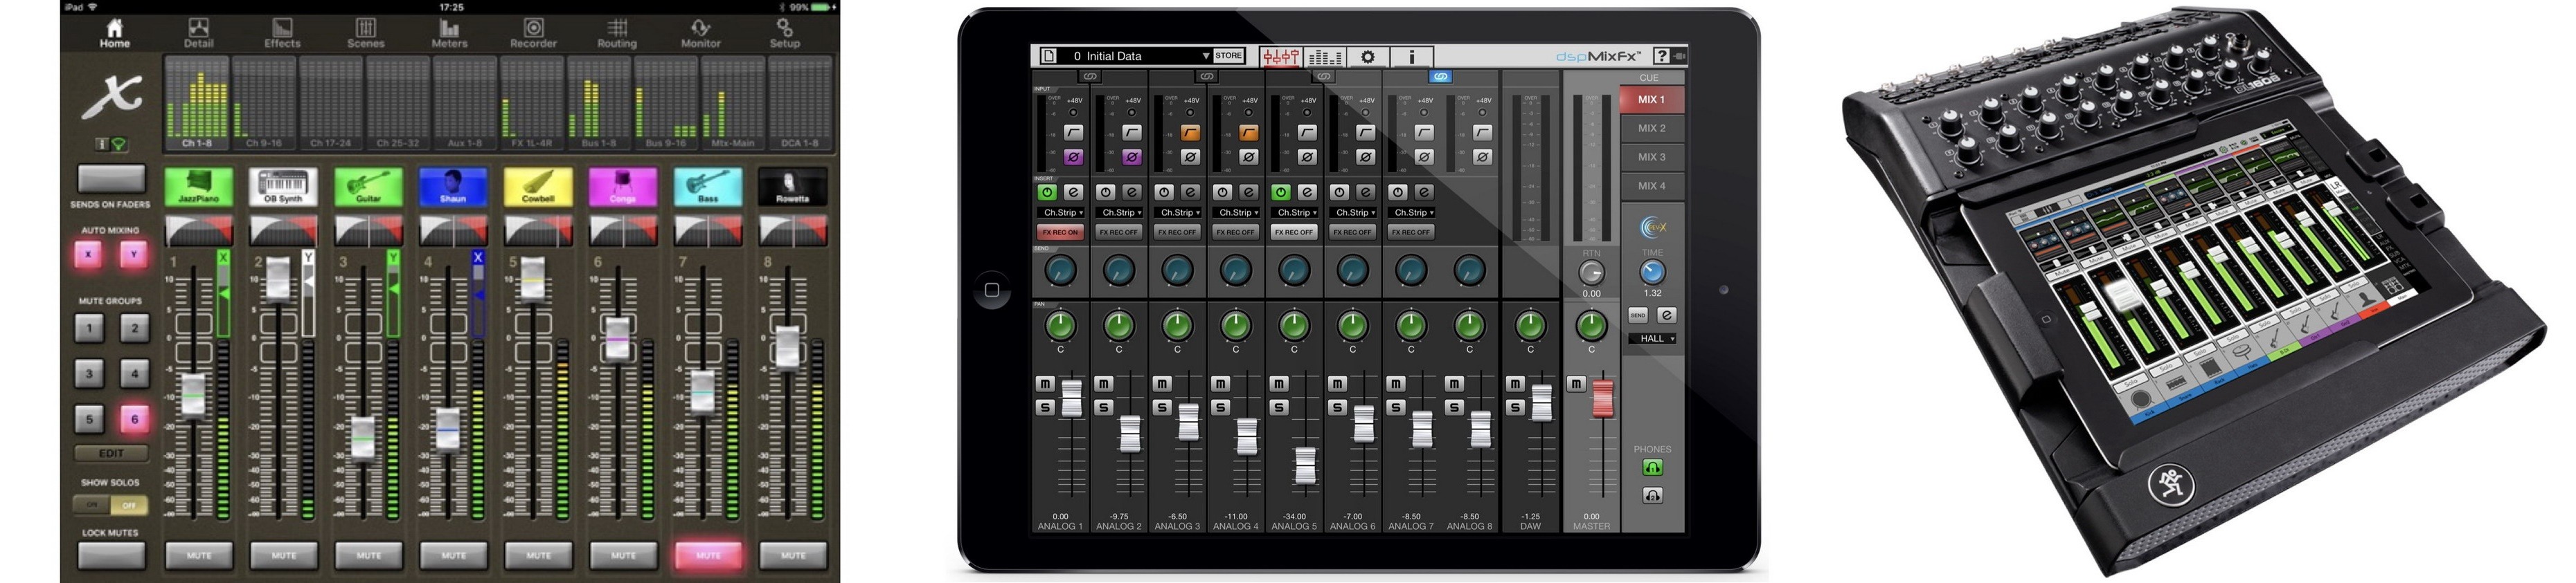Open dspMixFx settings gear icon
This screenshot has height=583, width=2576.
click(x=1367, y=57)
